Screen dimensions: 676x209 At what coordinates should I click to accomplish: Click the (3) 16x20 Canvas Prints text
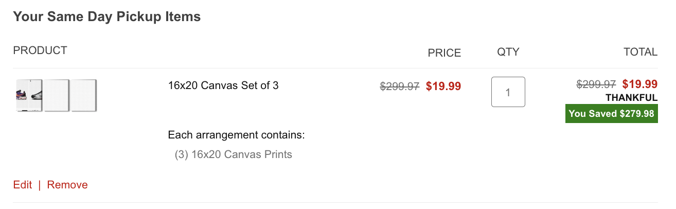[x=234, y=154]
